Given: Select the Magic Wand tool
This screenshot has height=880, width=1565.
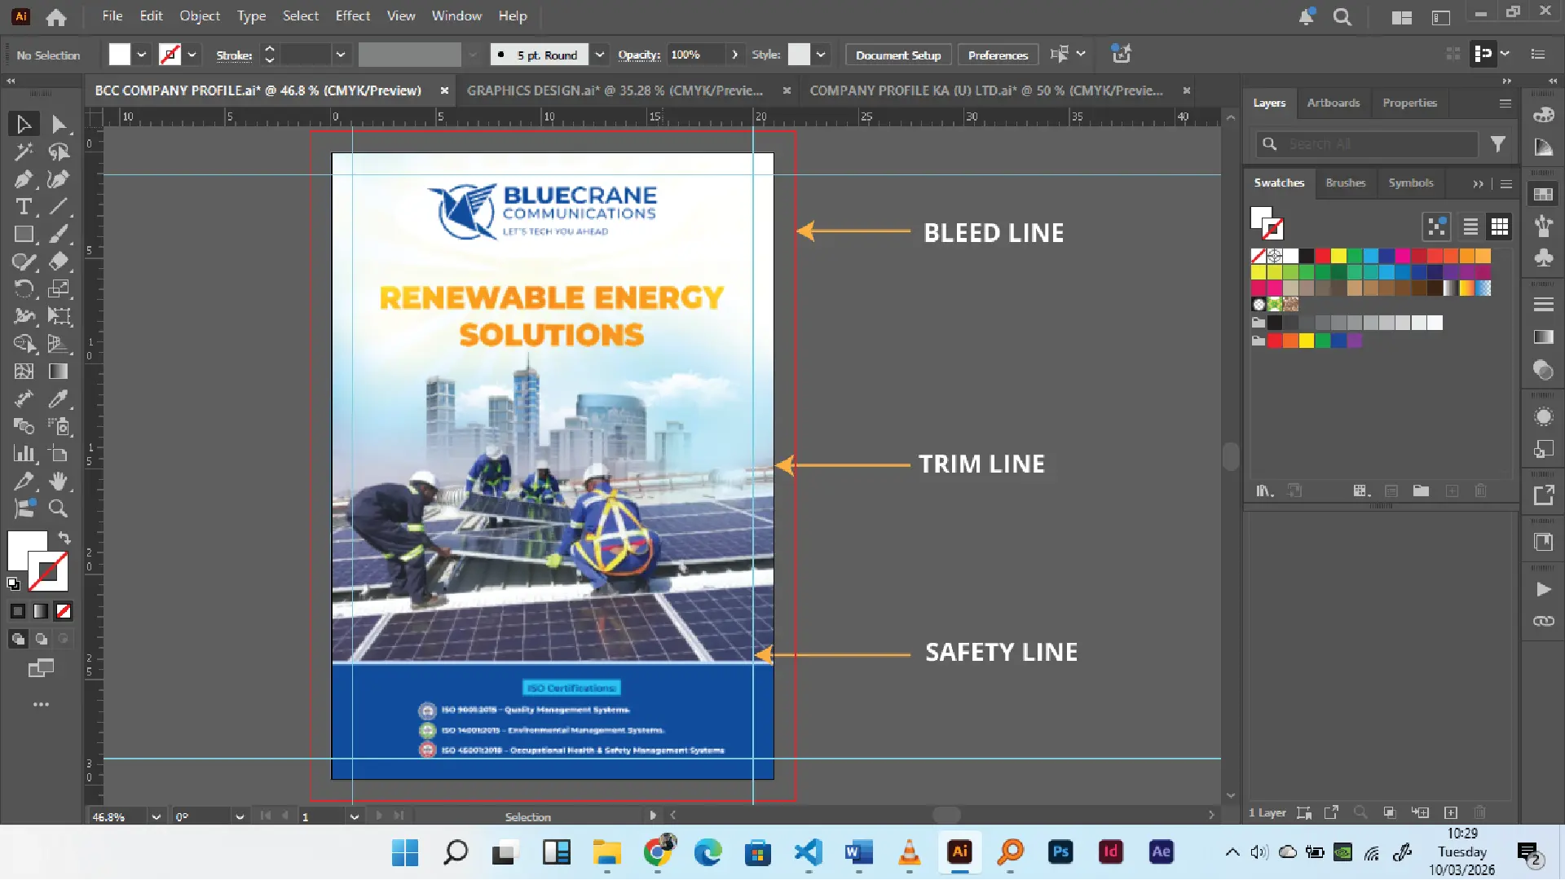Looking at the screenshot, I should point(23,152).
